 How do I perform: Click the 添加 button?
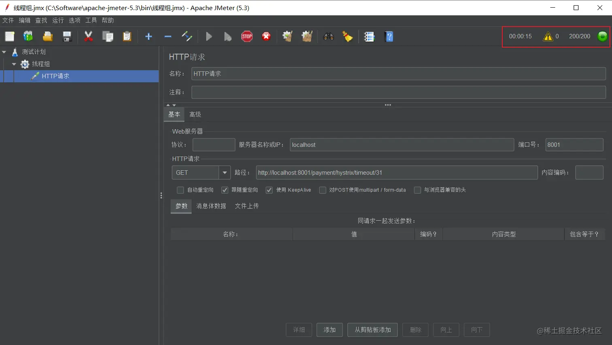point(329,330)
